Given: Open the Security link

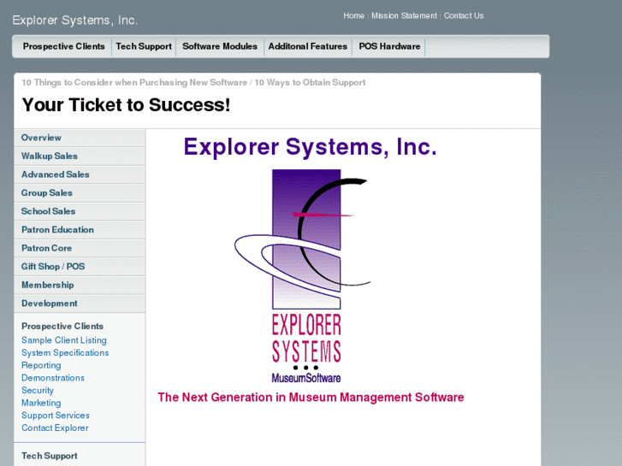Looking at the screenshot, I should tap(38, 390).
